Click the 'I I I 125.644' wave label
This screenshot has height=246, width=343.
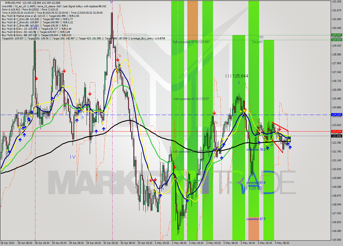(x=237, y=76)
